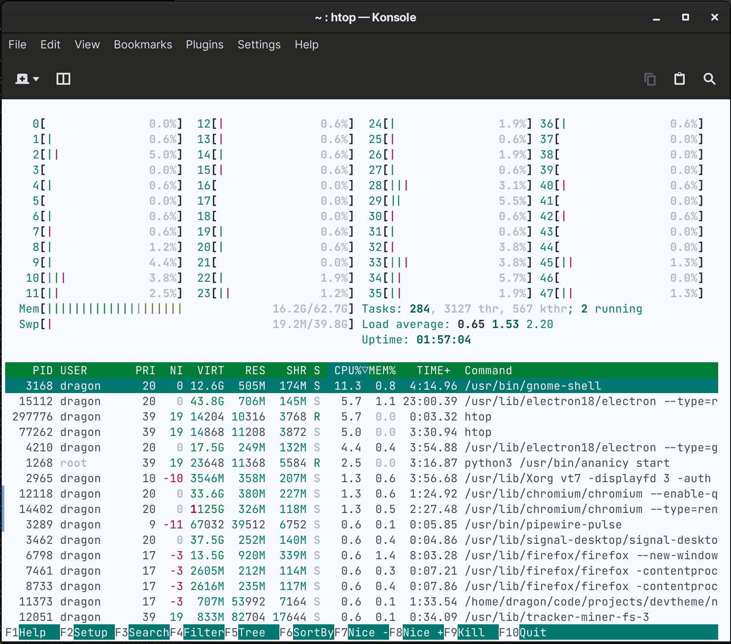Click the Uptime 01:57:04 readout

coord(416,340)
